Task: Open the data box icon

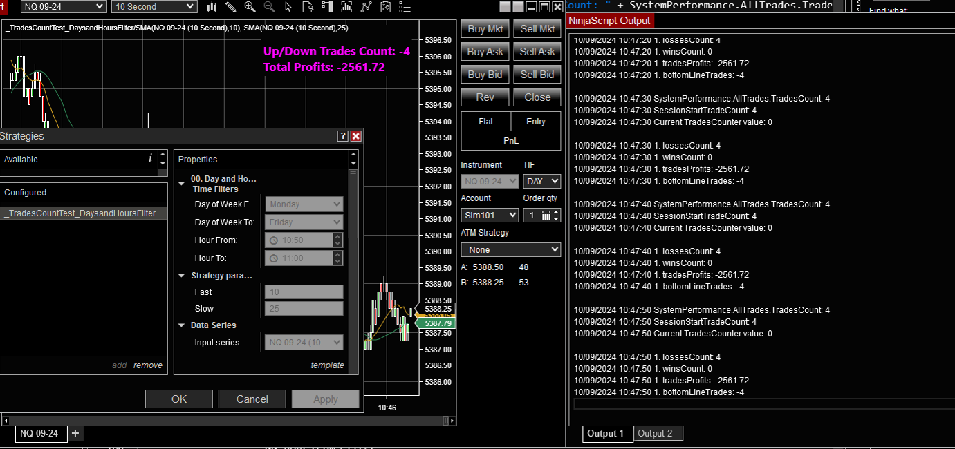Action: [x=308, y=8]
